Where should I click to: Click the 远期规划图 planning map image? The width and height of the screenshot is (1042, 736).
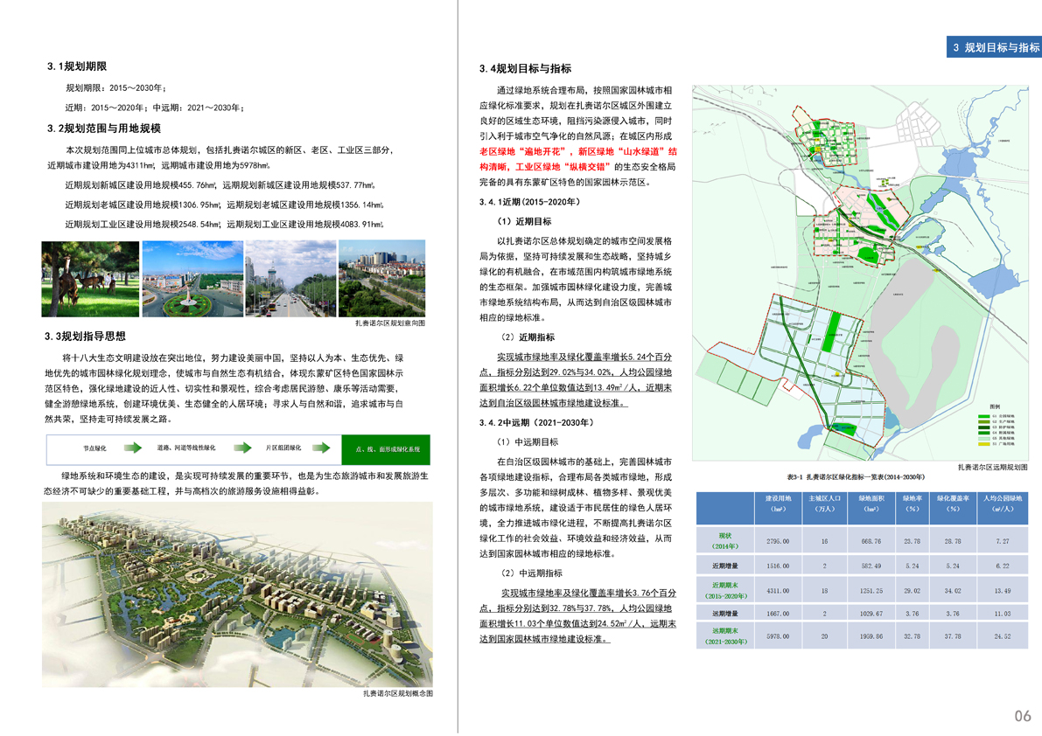(861, 273)
